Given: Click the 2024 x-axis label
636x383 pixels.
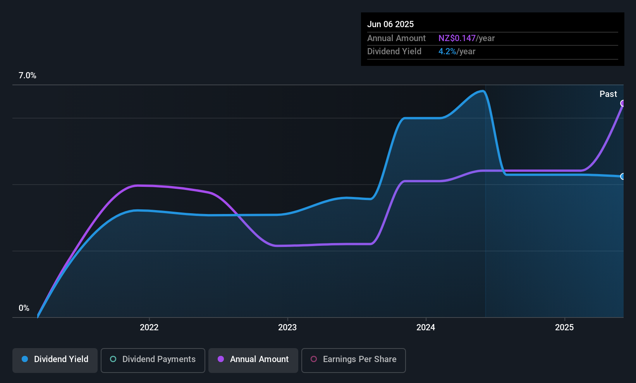Looking at the screenshot, I should (x=426, y=327).
